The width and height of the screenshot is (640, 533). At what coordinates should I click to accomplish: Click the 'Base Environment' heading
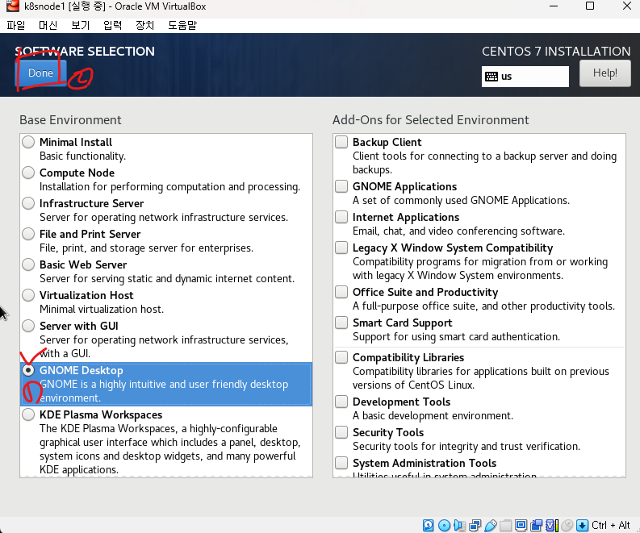pyautogui.click(x=70, y=120)
